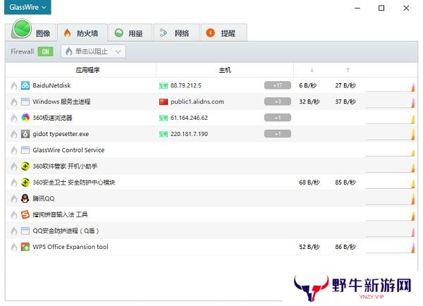Block 搜狗拼音输入法 工具 via flame icon
The height and width of the screenshot is (306, 423).
(14, 215)
